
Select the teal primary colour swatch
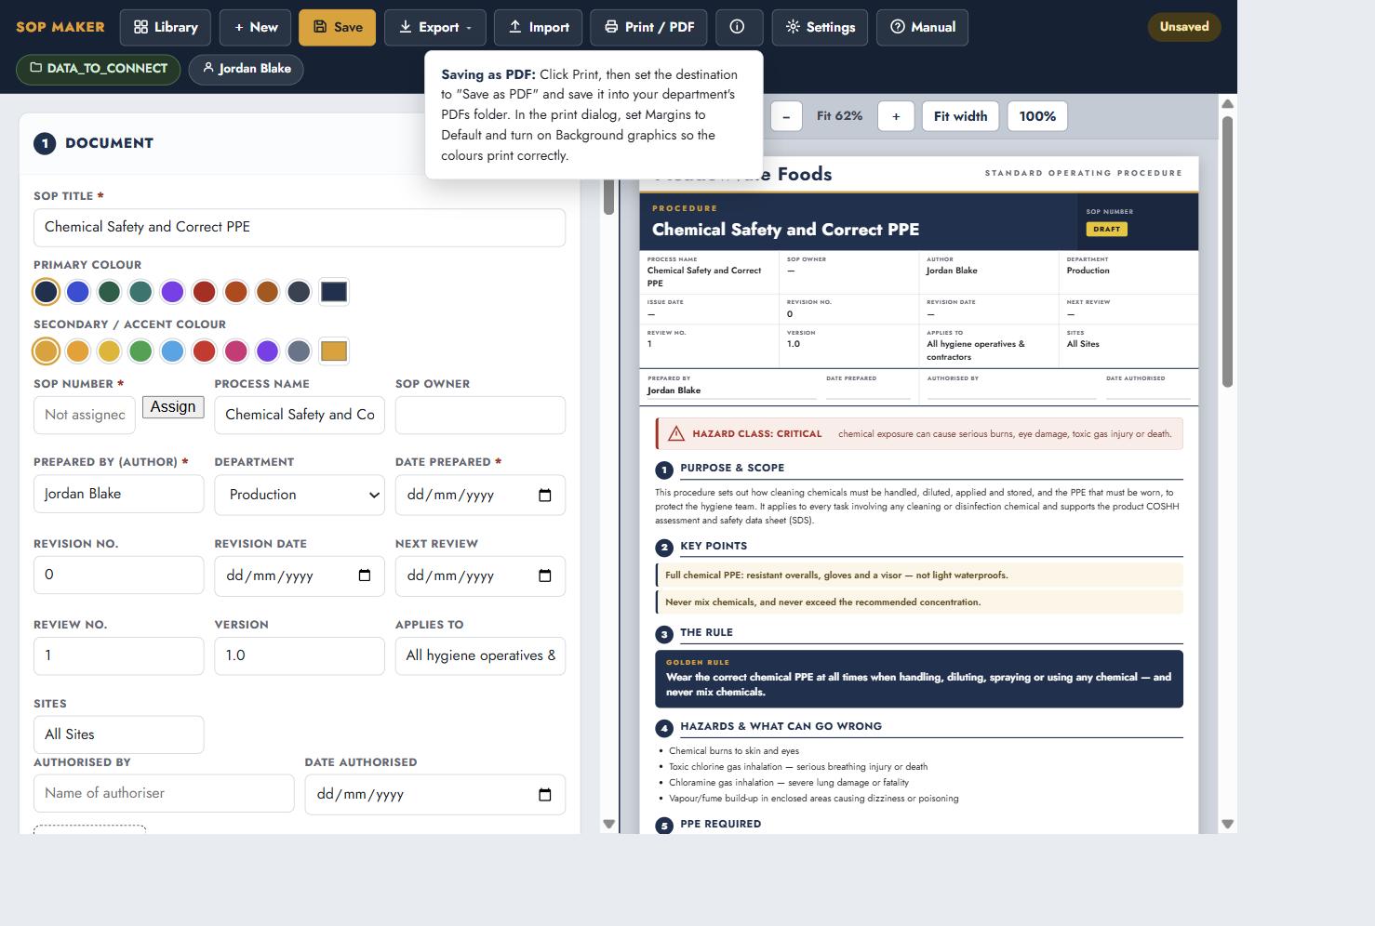(141, 292)
